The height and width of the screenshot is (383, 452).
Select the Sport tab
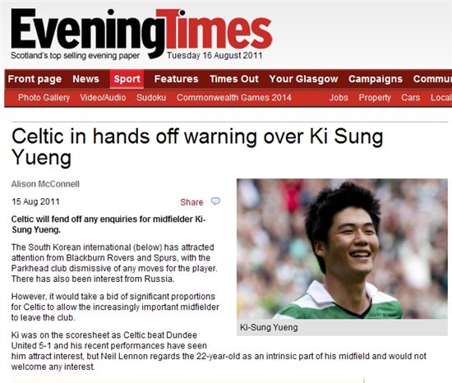[127, 79]
